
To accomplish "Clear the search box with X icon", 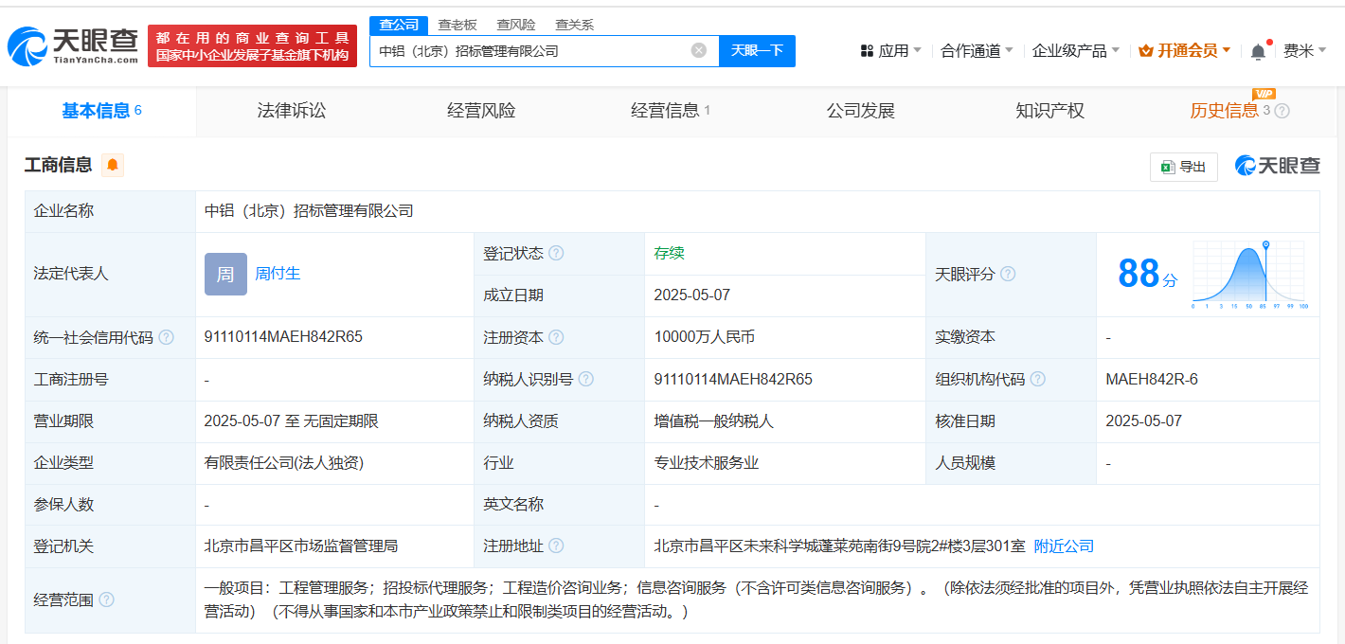I will [x=699, y=51].
